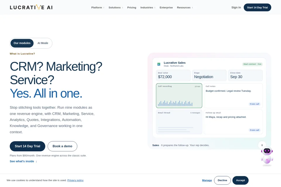The image size is (281, 187).
Task: Expand the Platform dropdown menu
Action: coord(98,8)
